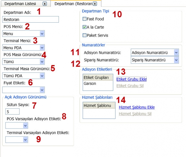Select the Departman (Restoran) tab

pyautogui.click(x=73, y=4)
